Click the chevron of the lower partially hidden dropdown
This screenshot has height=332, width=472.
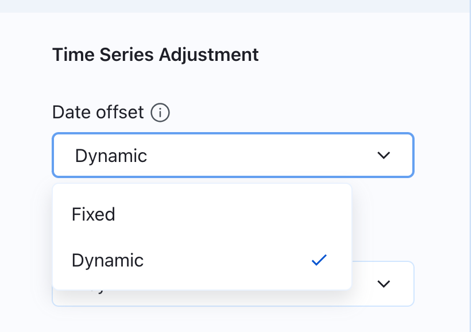(x=384, y=284)
